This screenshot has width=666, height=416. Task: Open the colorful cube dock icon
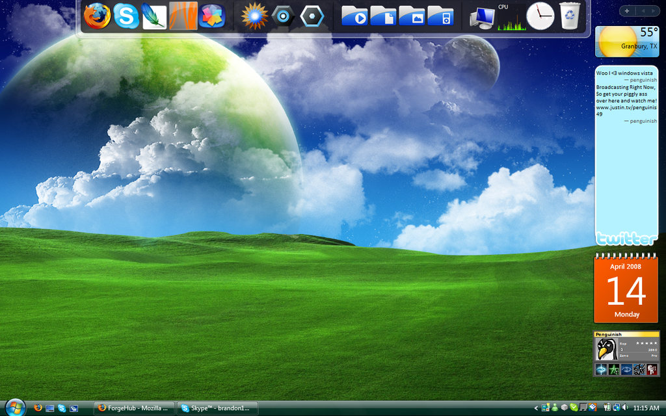[211, 16]
